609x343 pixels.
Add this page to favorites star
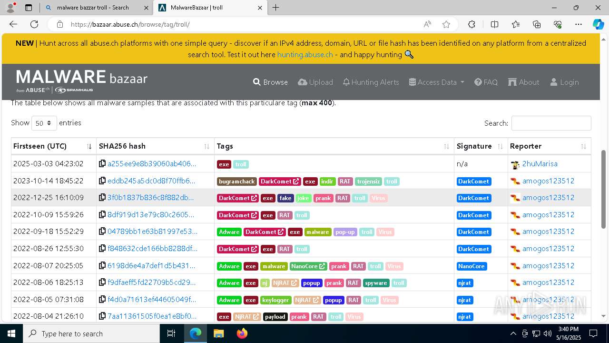(446, 24)
